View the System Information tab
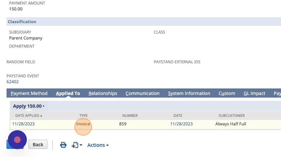Viewport: 281px width, 157px height. pos(189,93)
